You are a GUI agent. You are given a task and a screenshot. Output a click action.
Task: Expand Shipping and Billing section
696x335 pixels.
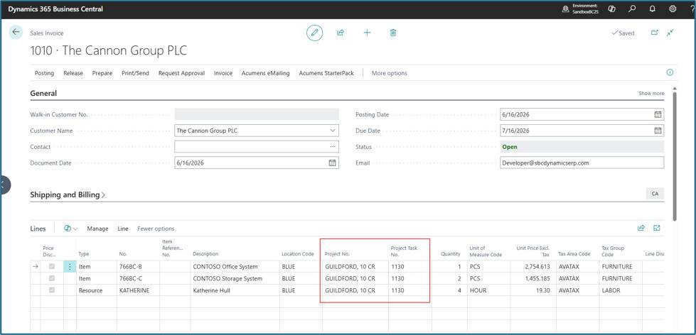point(68,194)
